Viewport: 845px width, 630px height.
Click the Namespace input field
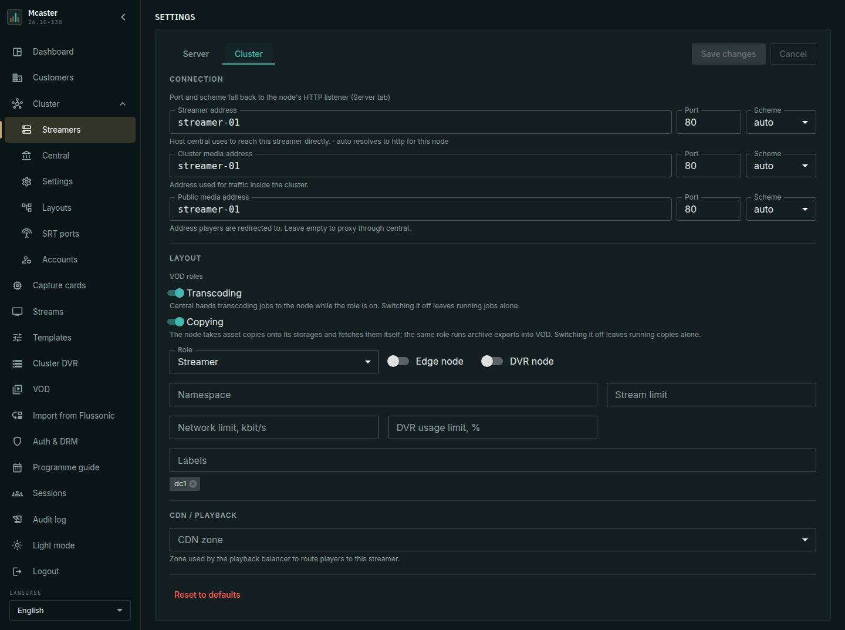pyautogui.click(x=383, y=395)
